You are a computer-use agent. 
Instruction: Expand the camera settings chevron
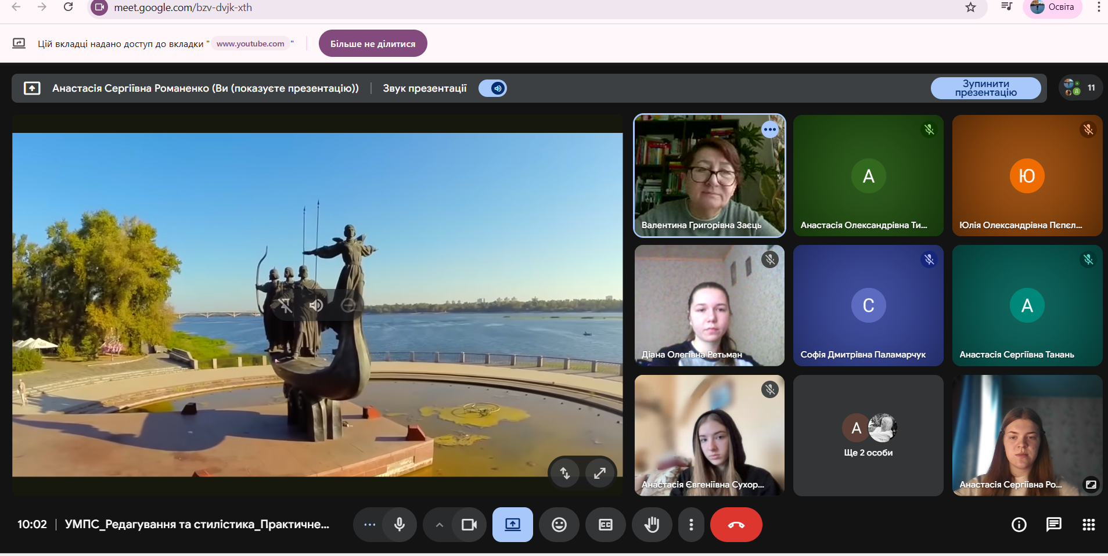click(440, 525)
